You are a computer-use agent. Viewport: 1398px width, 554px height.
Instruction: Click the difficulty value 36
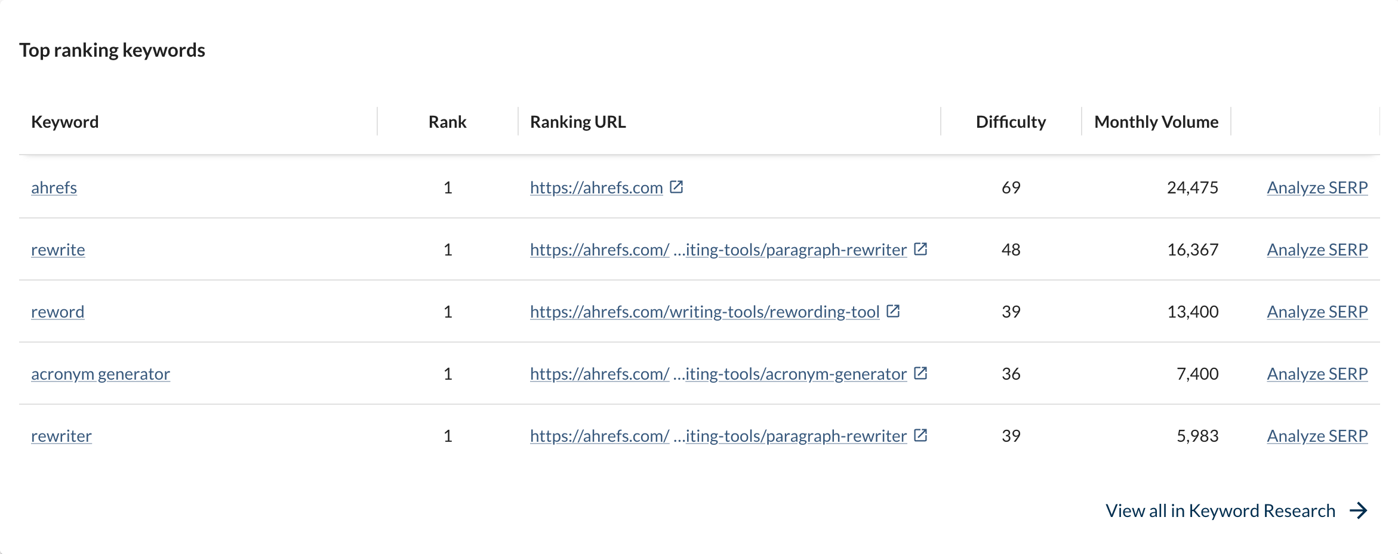(1011, 374)
